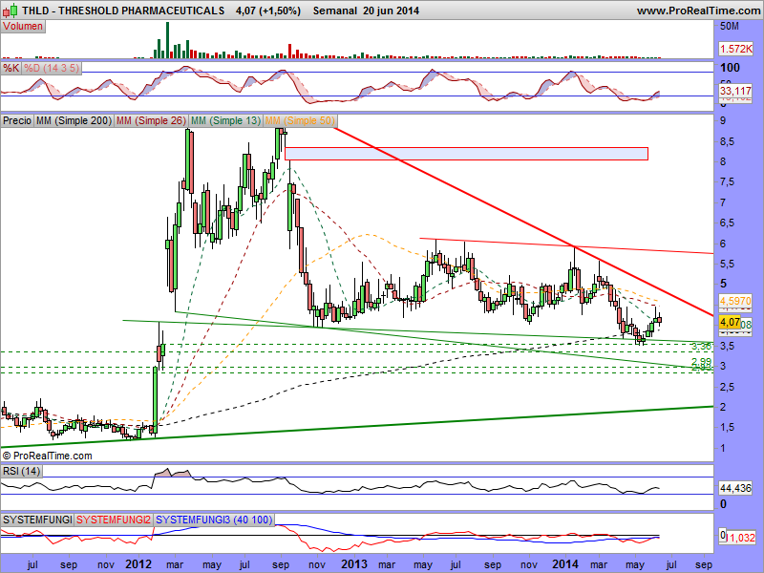Screen dimensions: 764x573
Task: Select the MM (Simple 200) label
Action: click(74, 120)
